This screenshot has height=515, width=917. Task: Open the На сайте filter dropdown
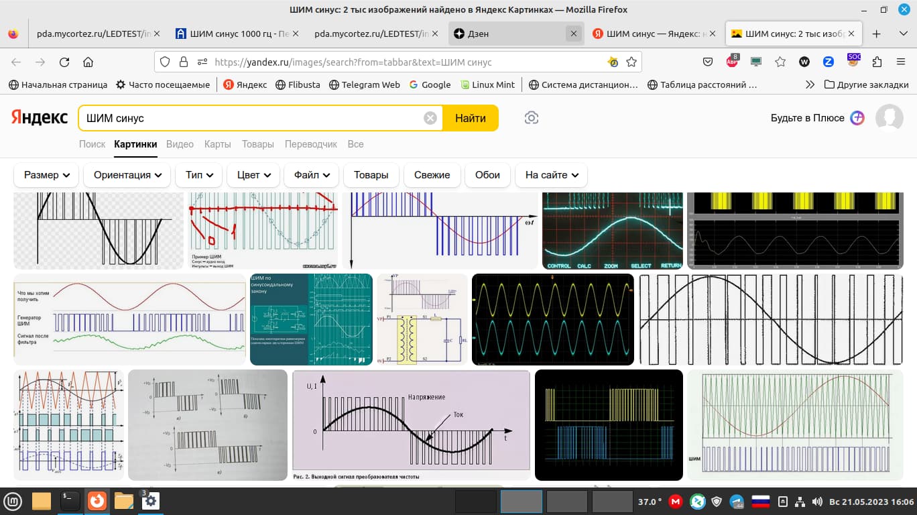pos(552,175)
